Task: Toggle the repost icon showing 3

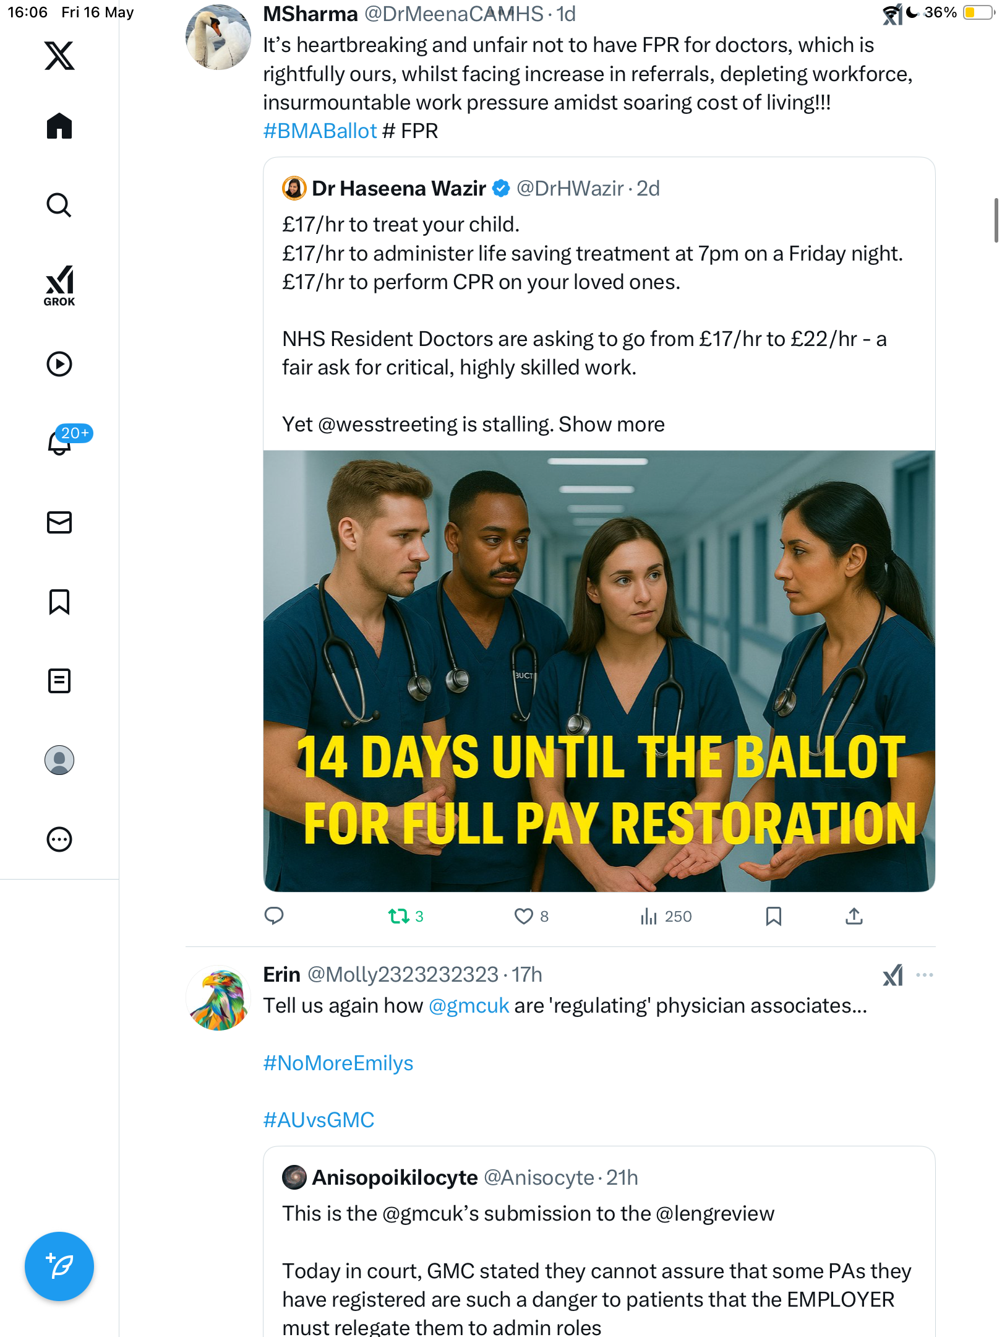Action: 406,916
